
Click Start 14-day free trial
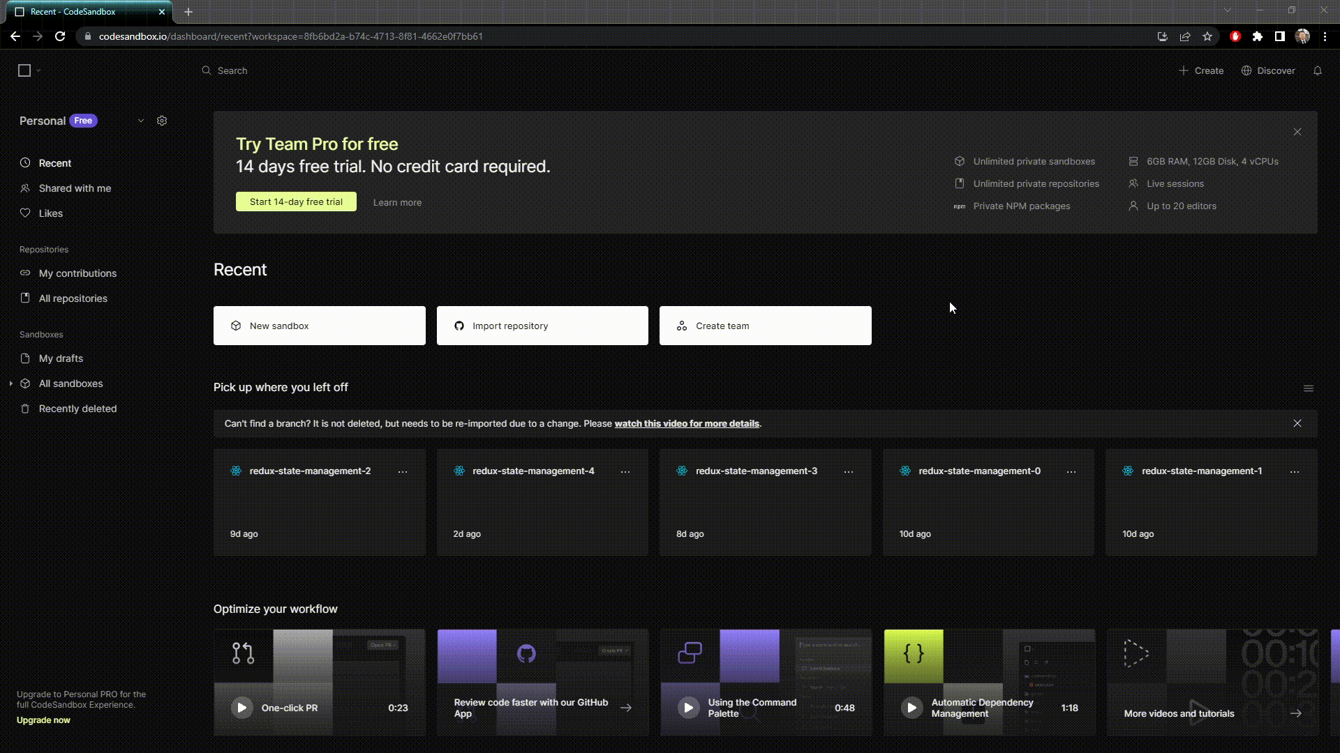point(296,201)
